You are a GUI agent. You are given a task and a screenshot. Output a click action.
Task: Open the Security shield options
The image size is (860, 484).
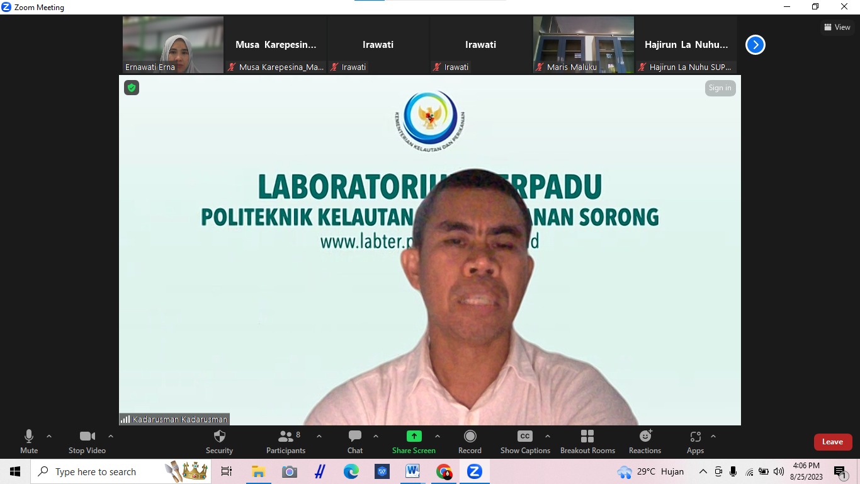(219, 442)
